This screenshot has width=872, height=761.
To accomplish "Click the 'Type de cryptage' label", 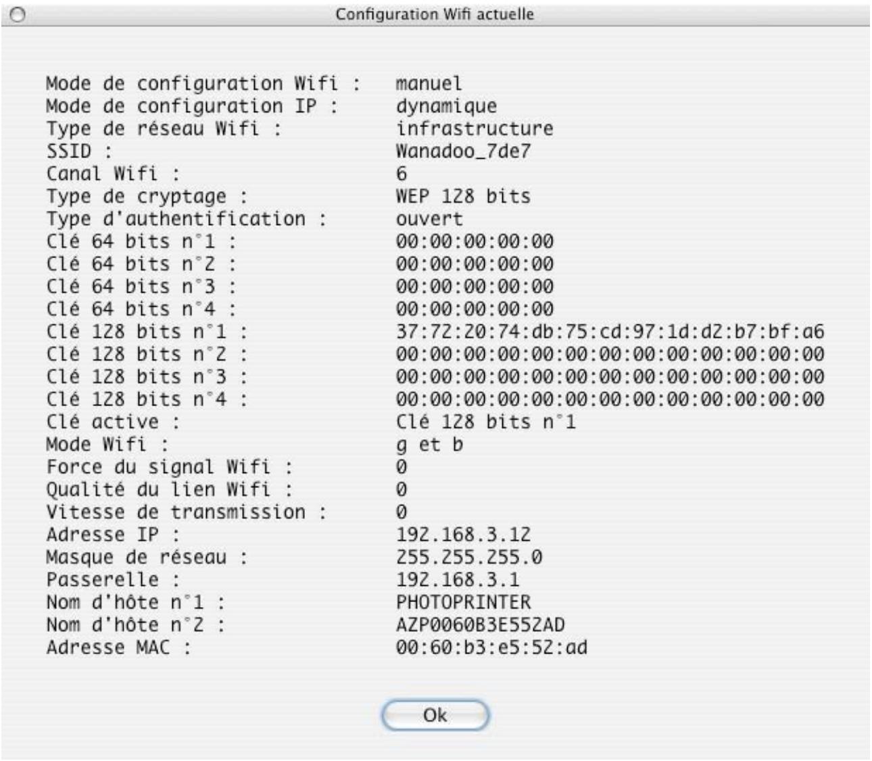I will (147, 197).
